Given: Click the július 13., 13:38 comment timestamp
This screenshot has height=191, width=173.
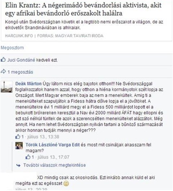Looking at the screenshot, I should coord(43,137).
